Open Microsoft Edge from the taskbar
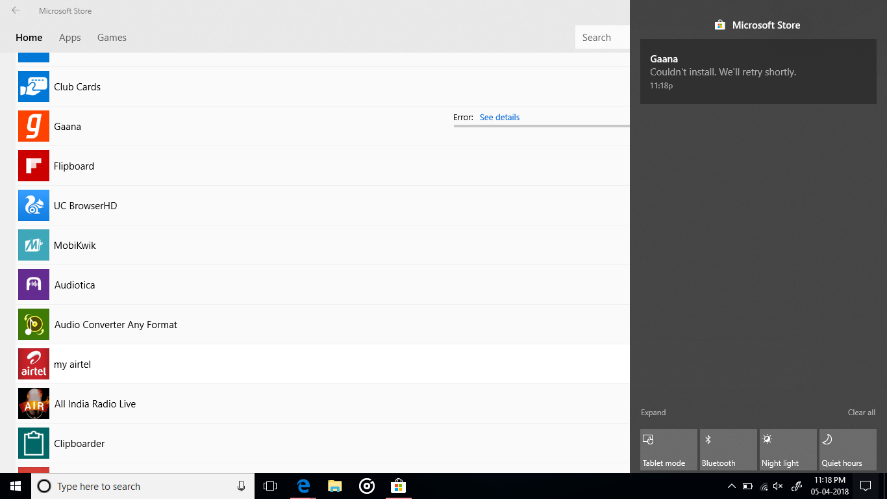 pos(303,486)
